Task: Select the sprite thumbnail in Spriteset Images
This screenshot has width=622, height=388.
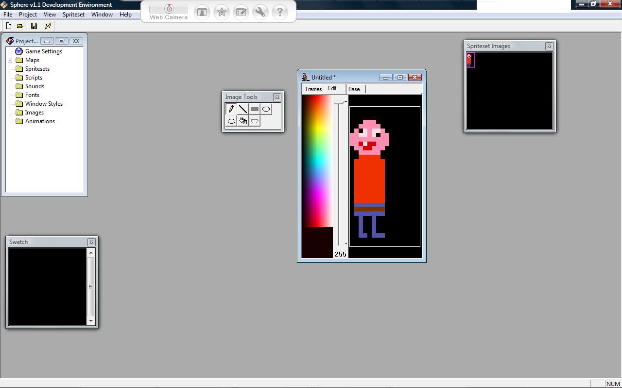Action: coord(470,60)
